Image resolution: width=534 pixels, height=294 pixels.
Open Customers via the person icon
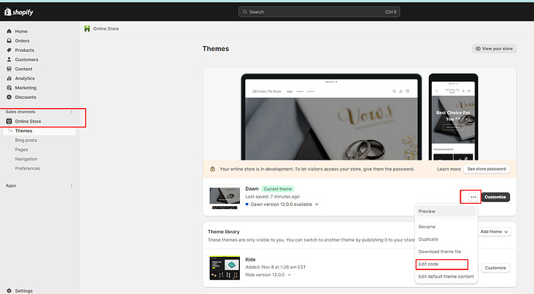(x=9, y=59)
